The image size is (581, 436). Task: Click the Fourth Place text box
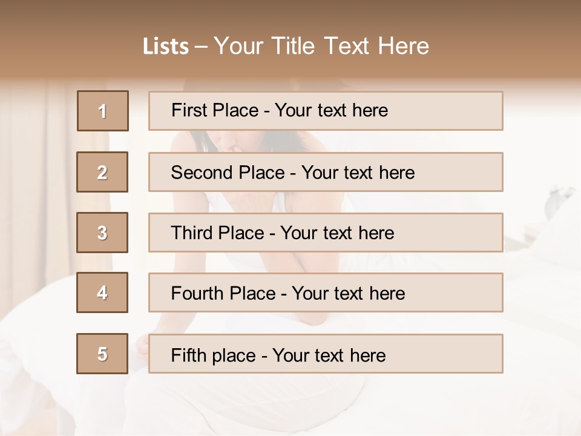(326, 293)
